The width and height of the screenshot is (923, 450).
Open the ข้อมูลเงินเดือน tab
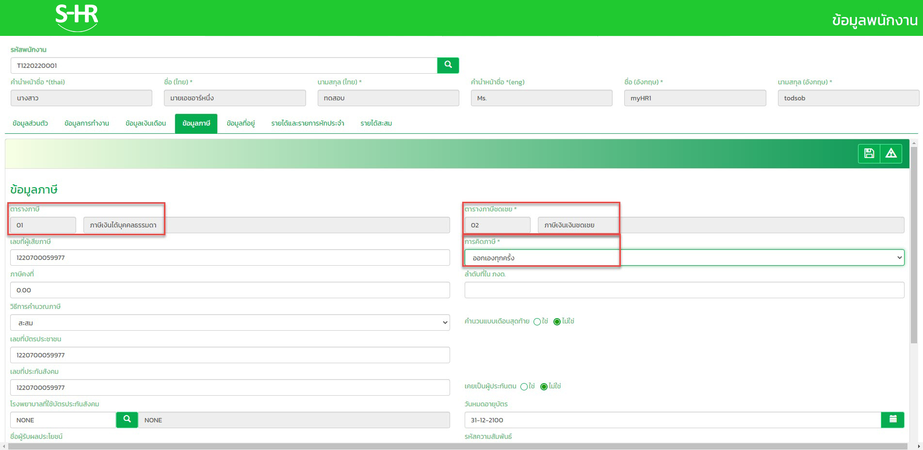pyautogui.click(x=145, y=123)
